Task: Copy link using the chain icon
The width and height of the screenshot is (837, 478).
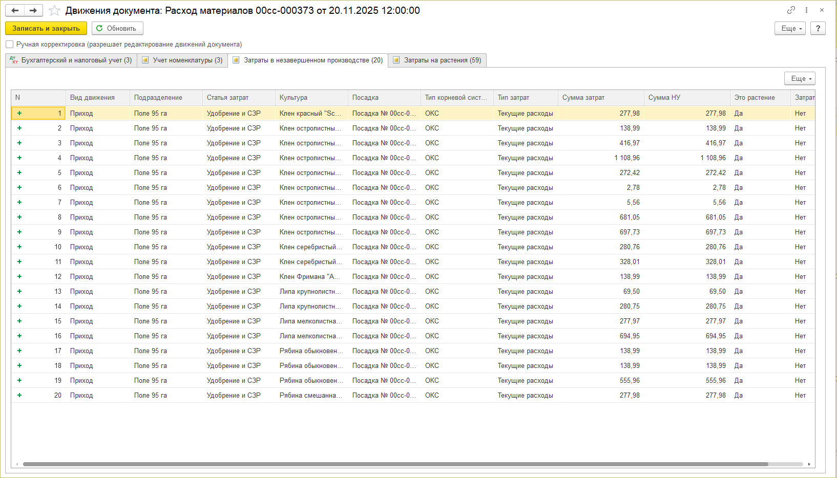Action: click(791, 10)
